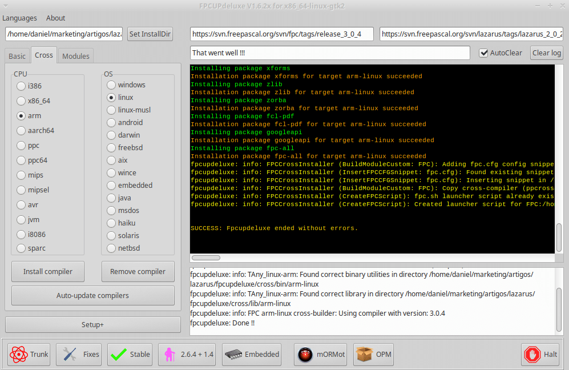
Task: Click the FPC svn URL field
Action: [281, 34]
